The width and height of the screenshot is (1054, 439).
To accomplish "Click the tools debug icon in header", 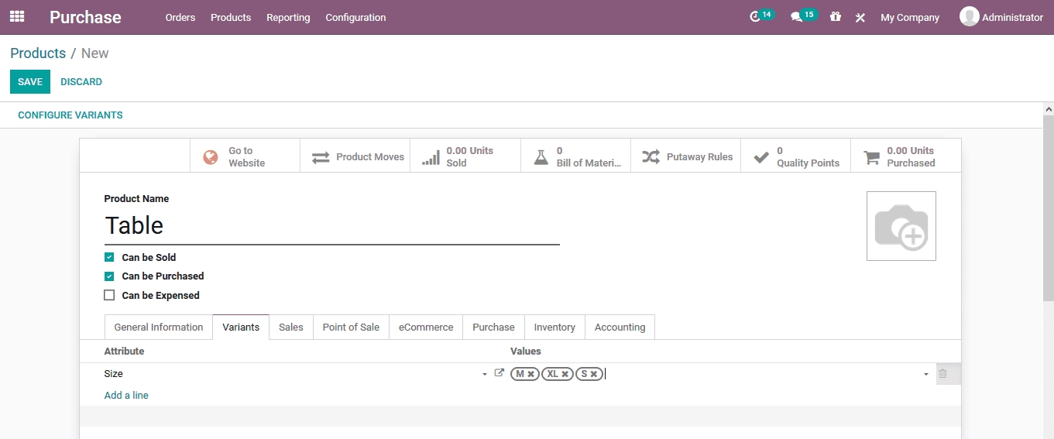I will pyautogui.click(x=860, y=18).
